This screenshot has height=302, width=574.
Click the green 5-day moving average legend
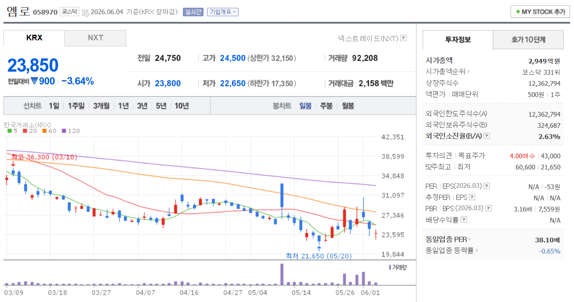tap(12, 131)
